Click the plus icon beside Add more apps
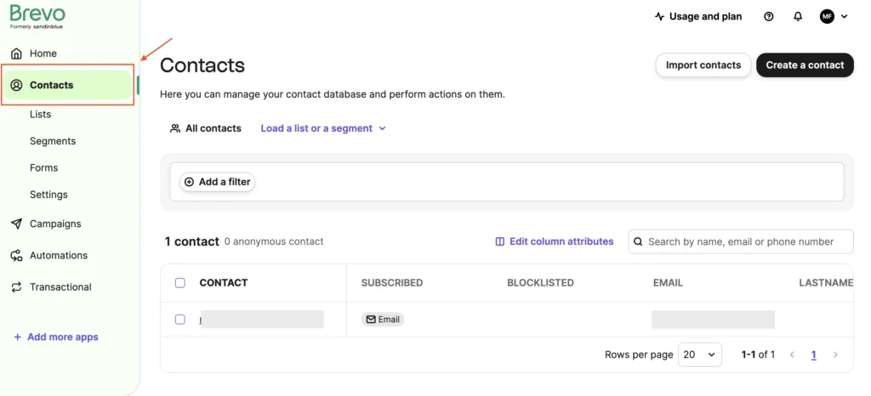The height and width of the screenshot is (396, 871). click(x=17, y=337)
